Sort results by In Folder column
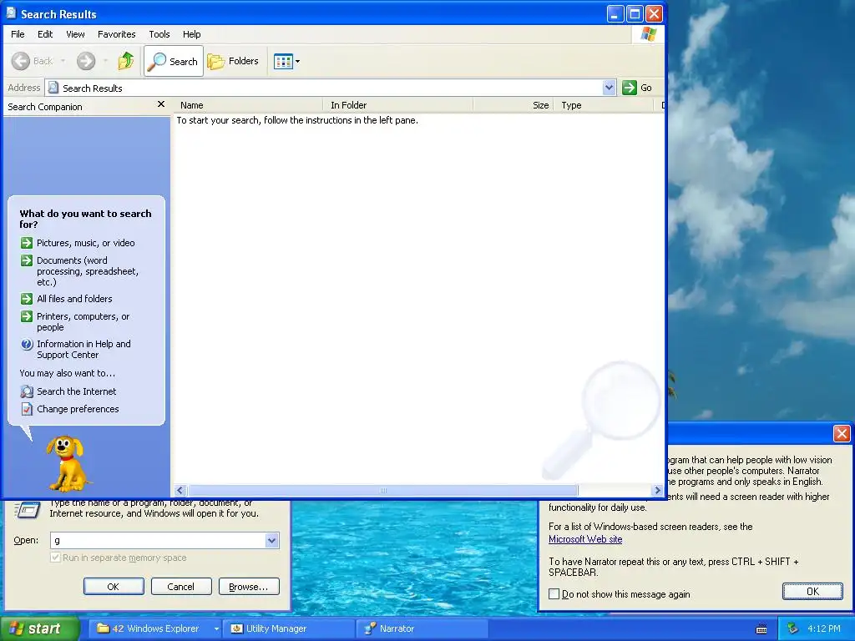The image size is (855, 641). 398,105
